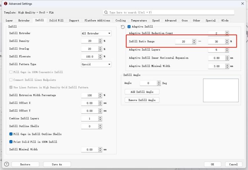Click the Infill Ratio Range maximum stepper
Image resolution: width=248 pixels, height=170 pixels.
pyautogui.click(x=227, y=41)
